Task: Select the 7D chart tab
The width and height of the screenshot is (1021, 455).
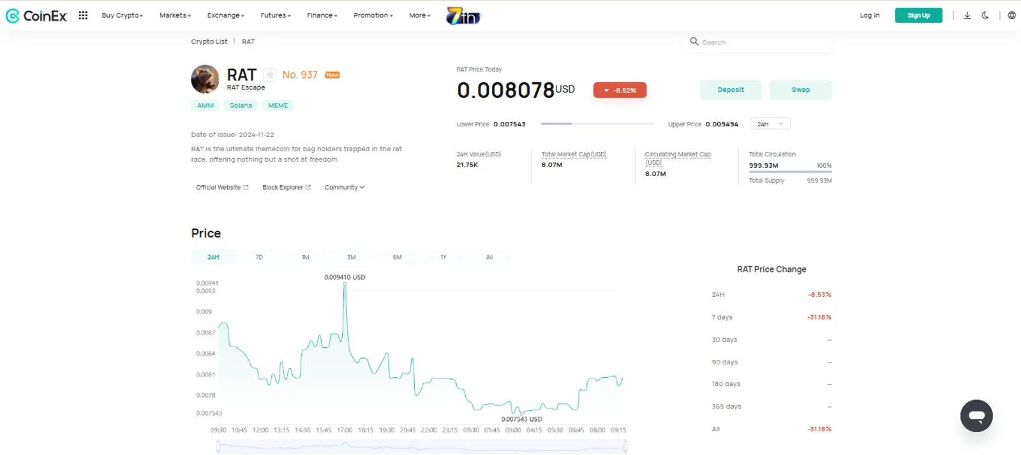Action: (259, 257)
